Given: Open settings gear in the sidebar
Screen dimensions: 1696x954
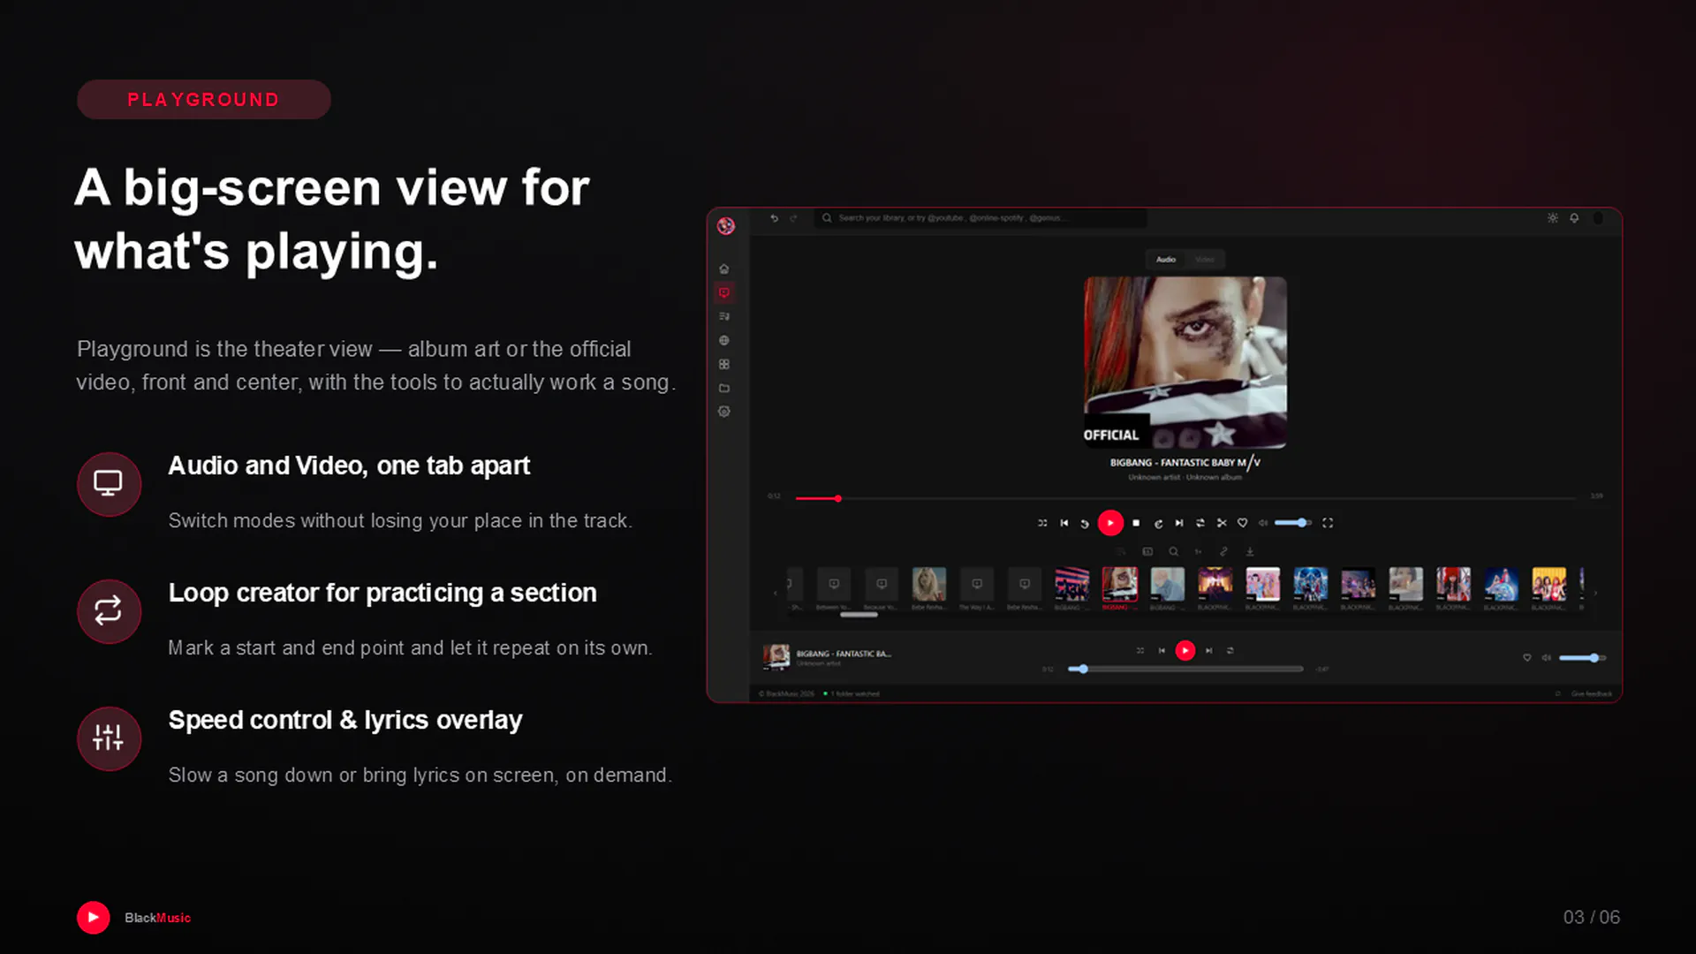Looking at the screenshot, I should 723,412.
